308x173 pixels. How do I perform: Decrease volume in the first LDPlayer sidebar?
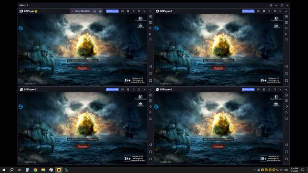pos(150,34)
